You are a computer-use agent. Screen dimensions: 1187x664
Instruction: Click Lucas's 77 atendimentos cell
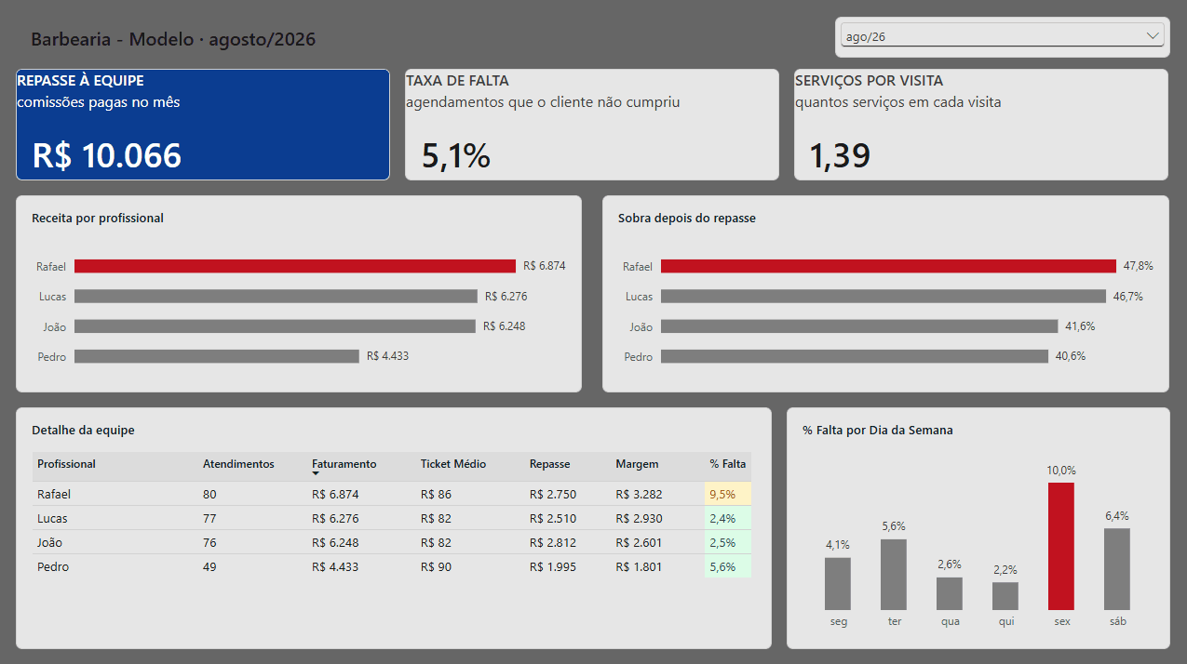coord(209,519)
